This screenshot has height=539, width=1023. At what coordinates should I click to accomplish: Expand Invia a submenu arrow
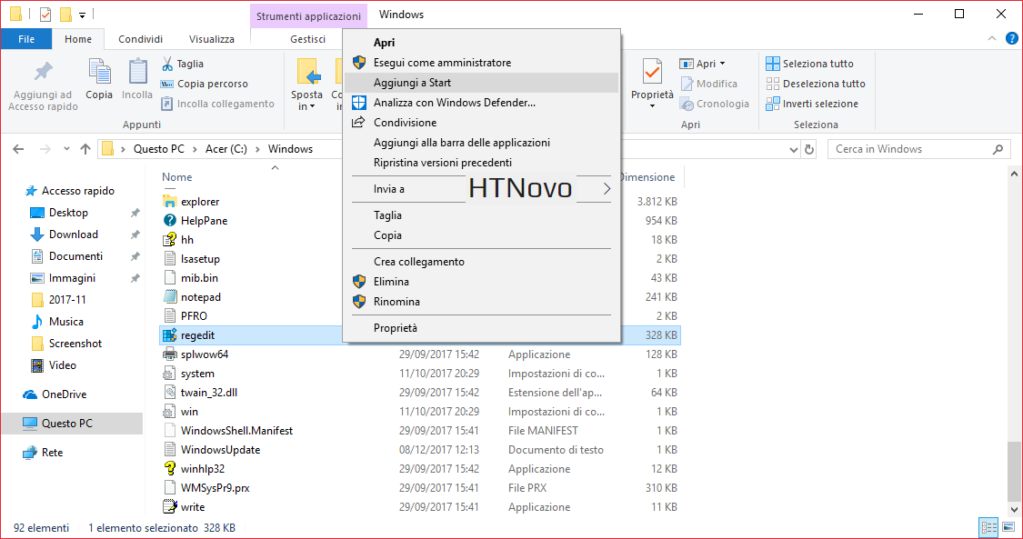tap(607, 189)
